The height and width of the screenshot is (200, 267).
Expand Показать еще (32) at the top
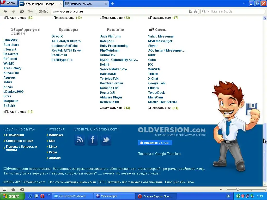pos(115,18)
